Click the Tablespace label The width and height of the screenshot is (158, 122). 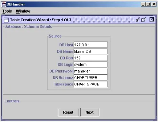pos(63,84)
